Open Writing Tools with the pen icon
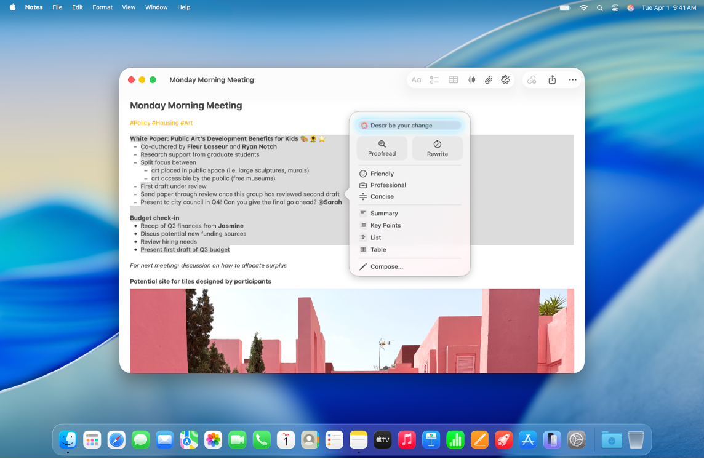Screen dimensions: 704x459 [506, 80]
